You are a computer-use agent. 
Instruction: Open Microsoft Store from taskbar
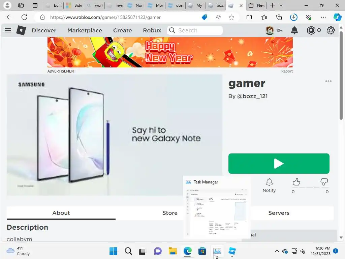202,251
